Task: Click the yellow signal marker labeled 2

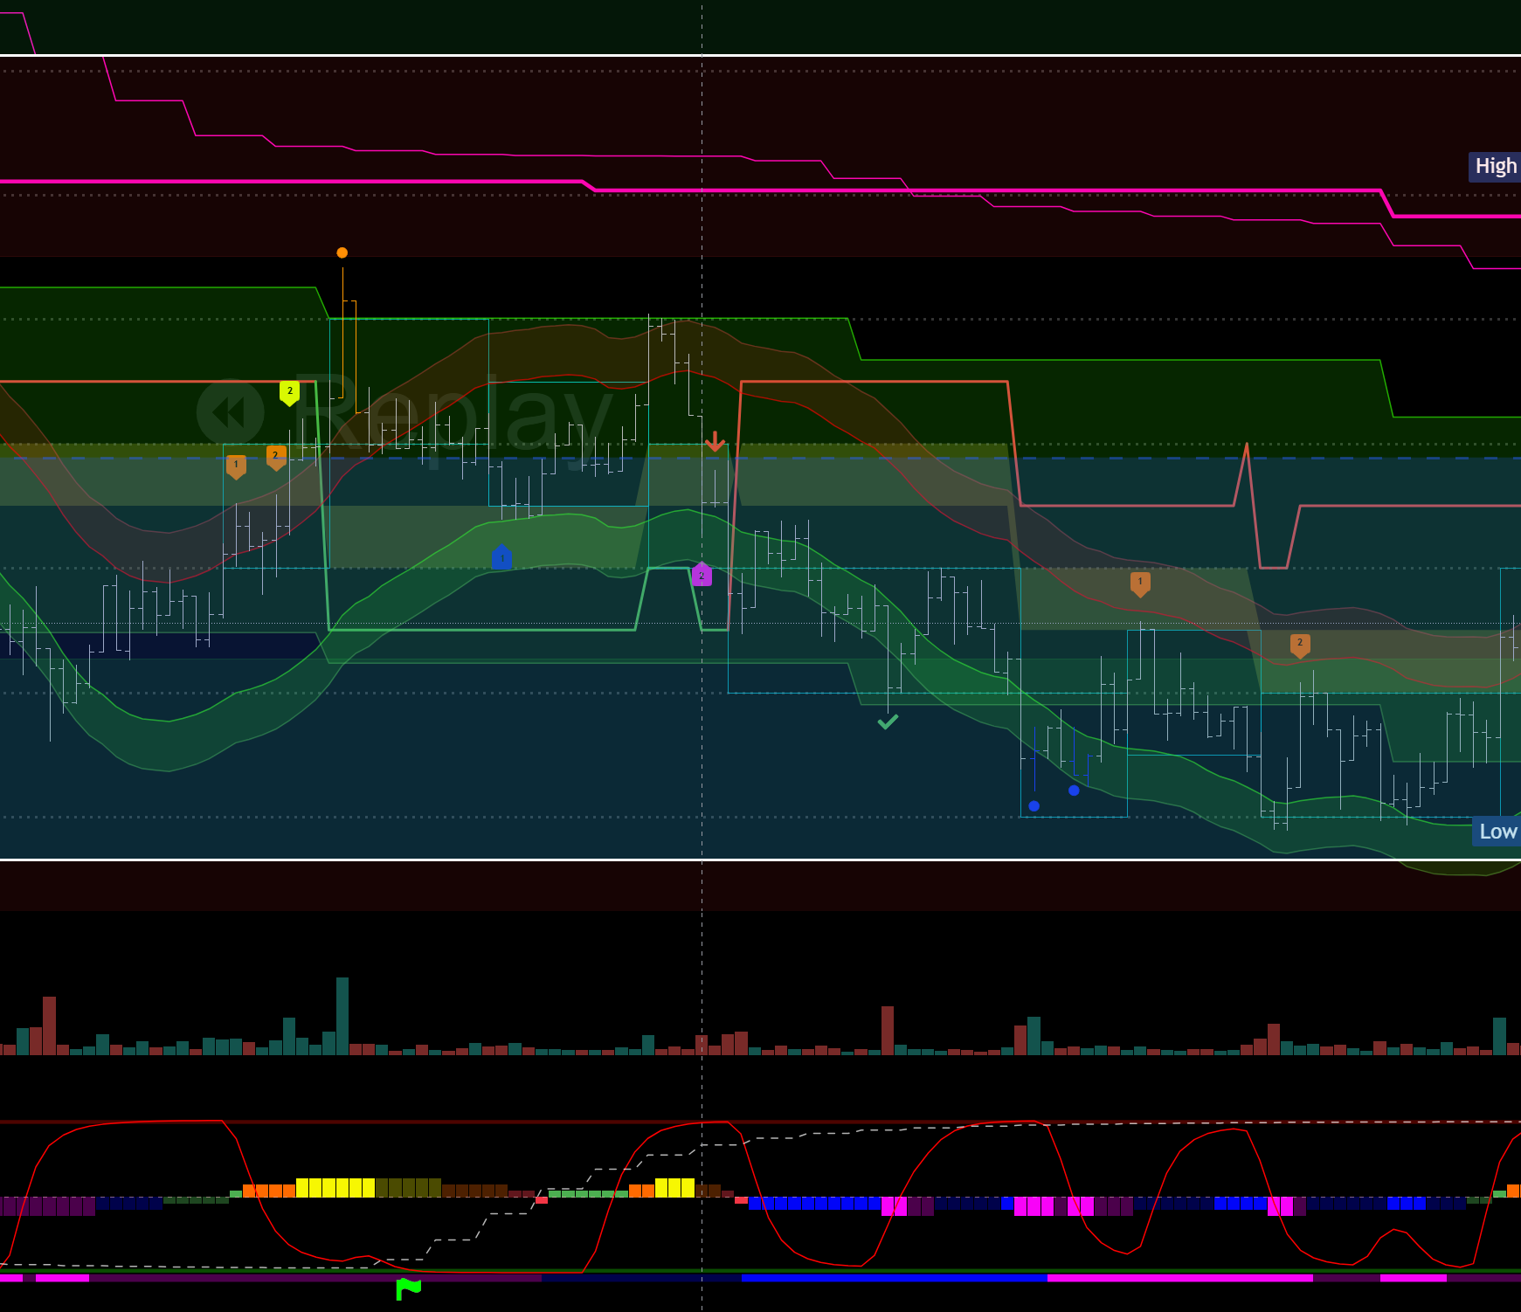Action: pyautogui.click(x=289, y=392)
